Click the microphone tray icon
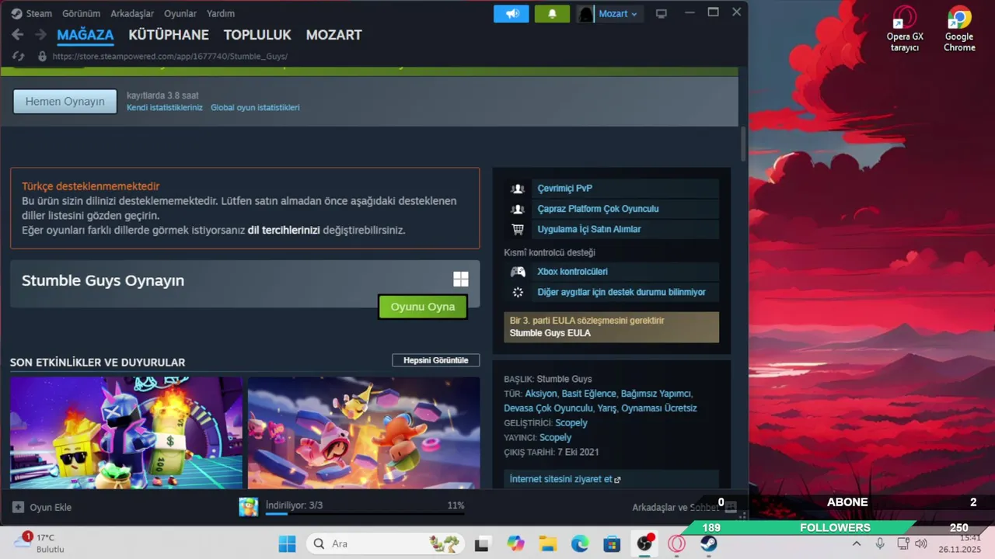 coord(880,543)
